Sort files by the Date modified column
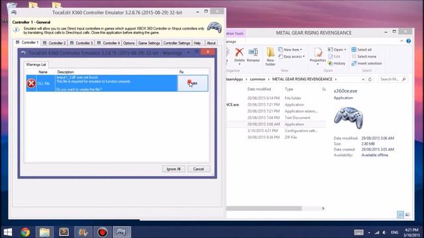Viewport: 424px width, 238px height. click(259, 89)
